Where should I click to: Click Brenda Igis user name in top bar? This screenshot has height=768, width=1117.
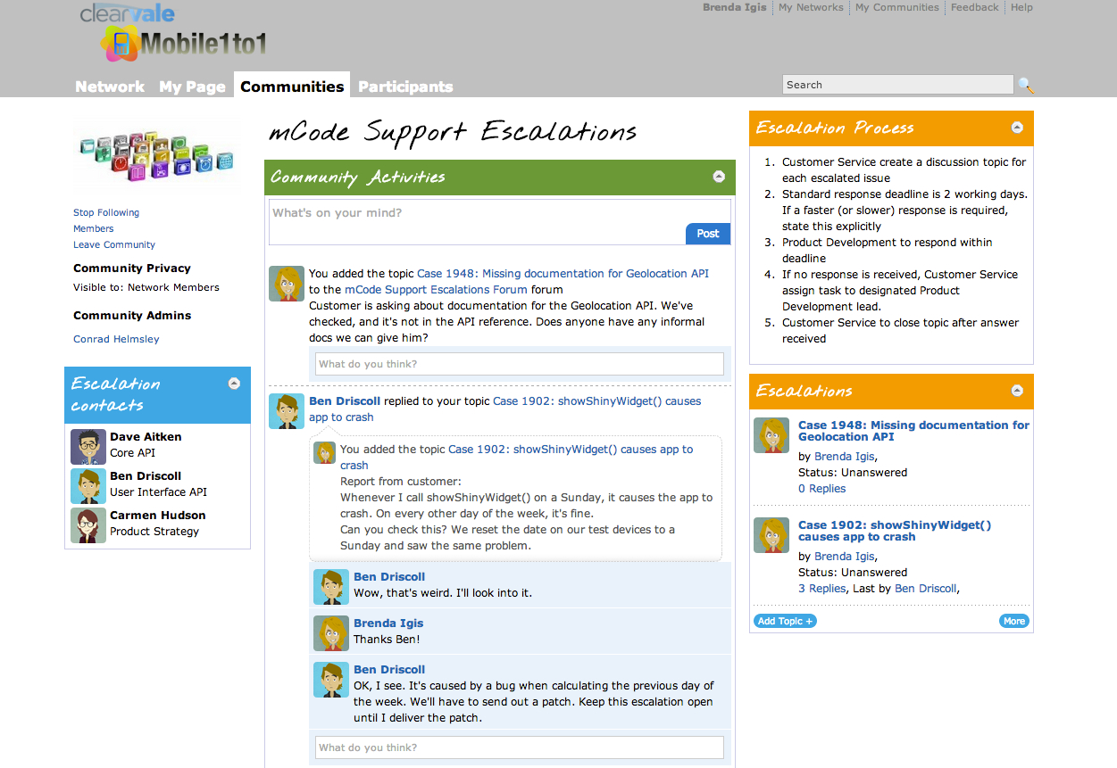coord(735,7)
